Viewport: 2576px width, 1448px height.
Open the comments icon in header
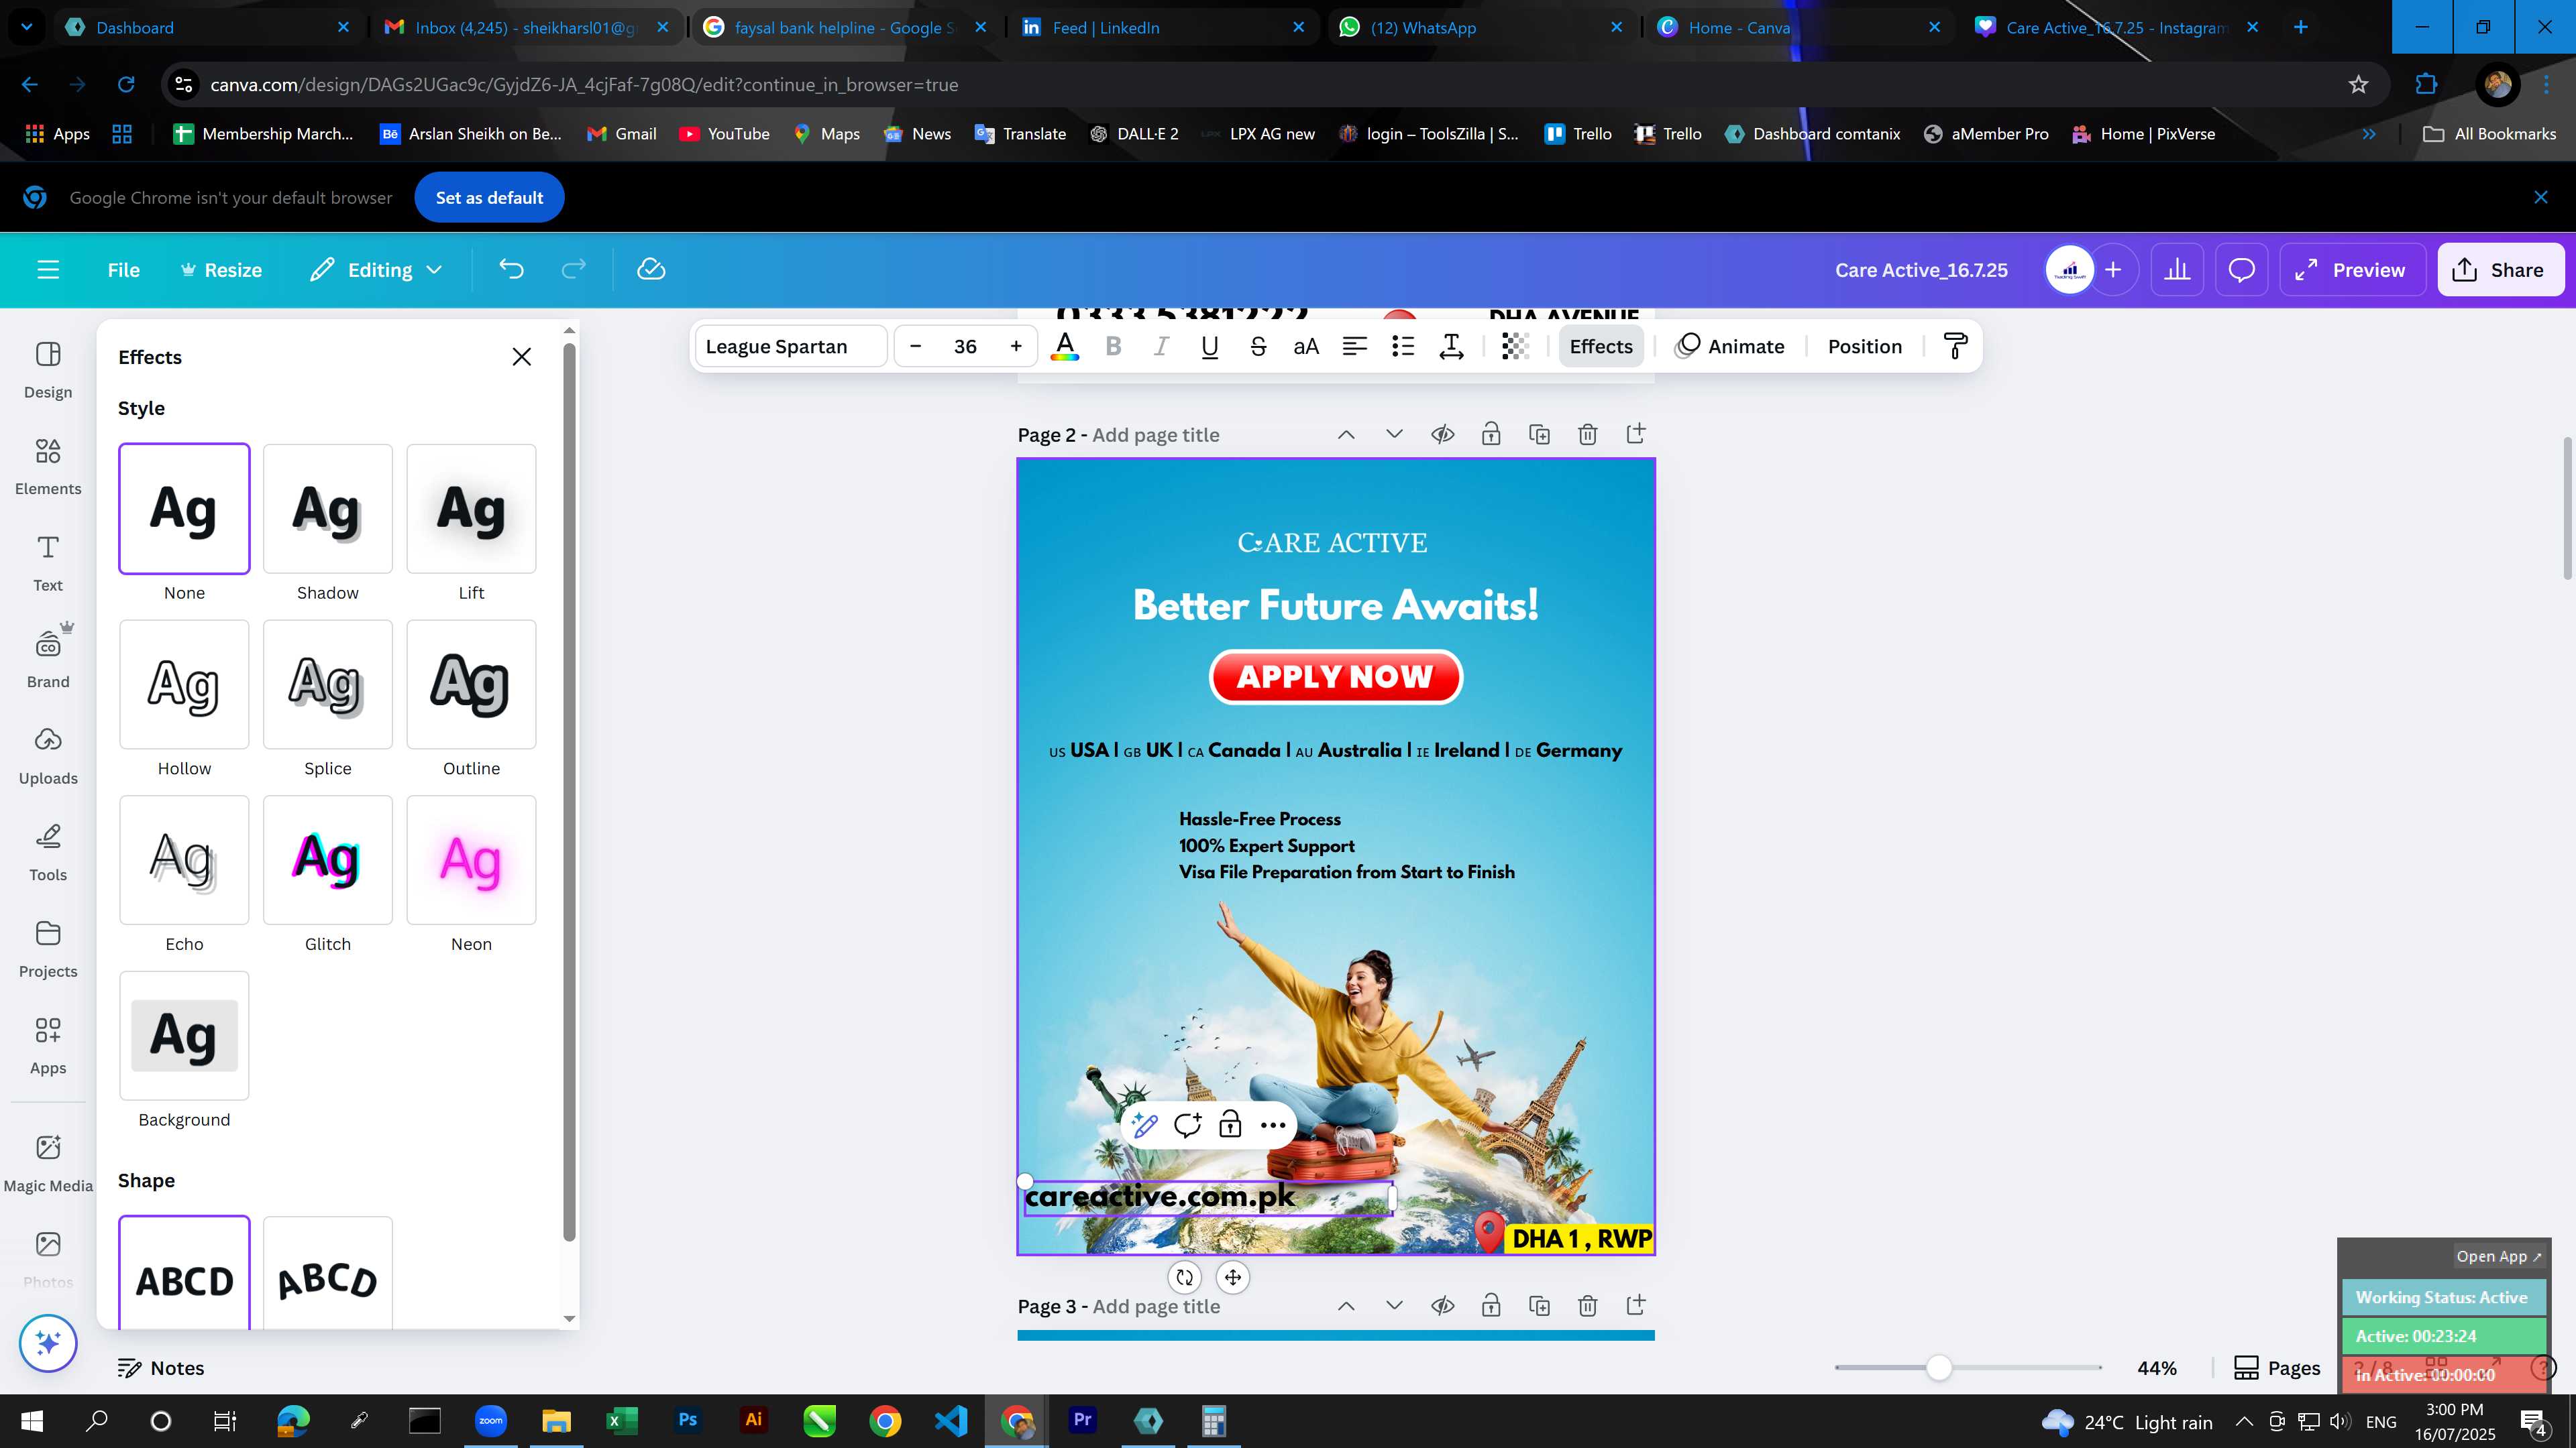(2241, 269)
